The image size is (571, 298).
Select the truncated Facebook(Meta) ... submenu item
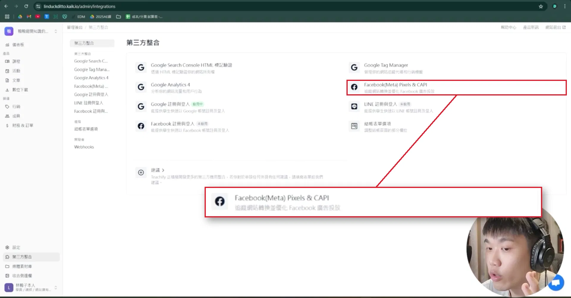91,86
